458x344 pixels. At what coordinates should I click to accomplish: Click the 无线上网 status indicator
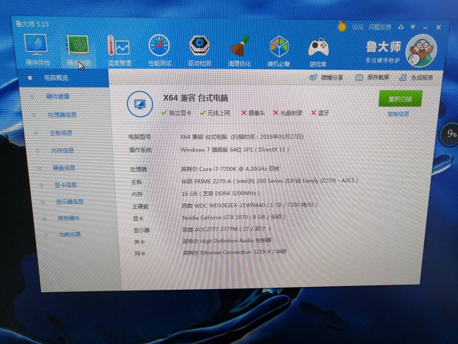(215, 113)
